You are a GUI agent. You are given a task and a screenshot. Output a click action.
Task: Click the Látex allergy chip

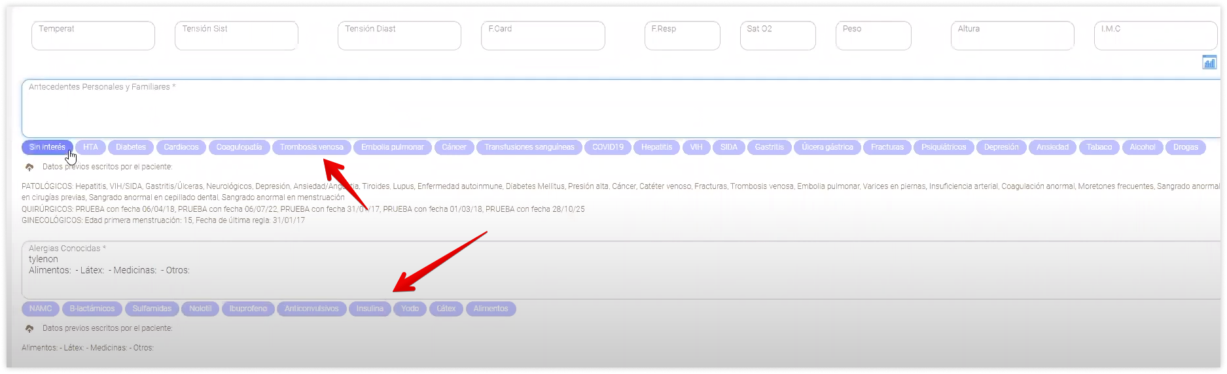click(x=446, y=309)
